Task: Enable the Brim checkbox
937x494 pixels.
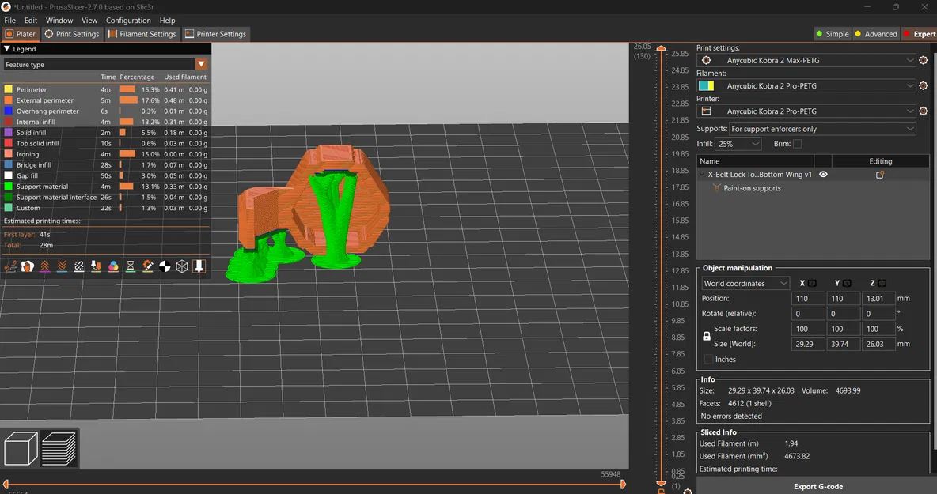Action: (797, 144)
